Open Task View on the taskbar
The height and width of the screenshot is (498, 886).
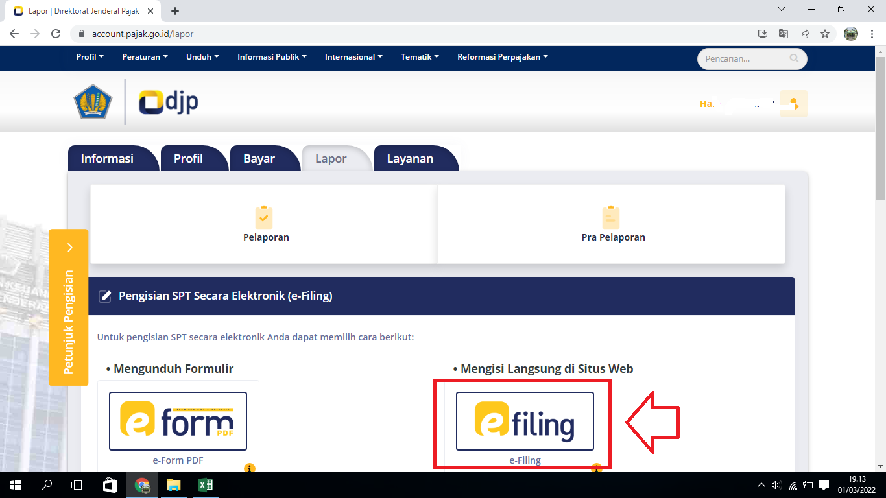pyautogui.click(x=78, y=485)
